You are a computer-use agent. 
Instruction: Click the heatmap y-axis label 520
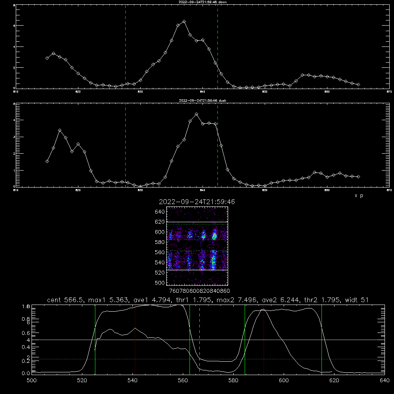pyautogui.click(x=160, y=273)
